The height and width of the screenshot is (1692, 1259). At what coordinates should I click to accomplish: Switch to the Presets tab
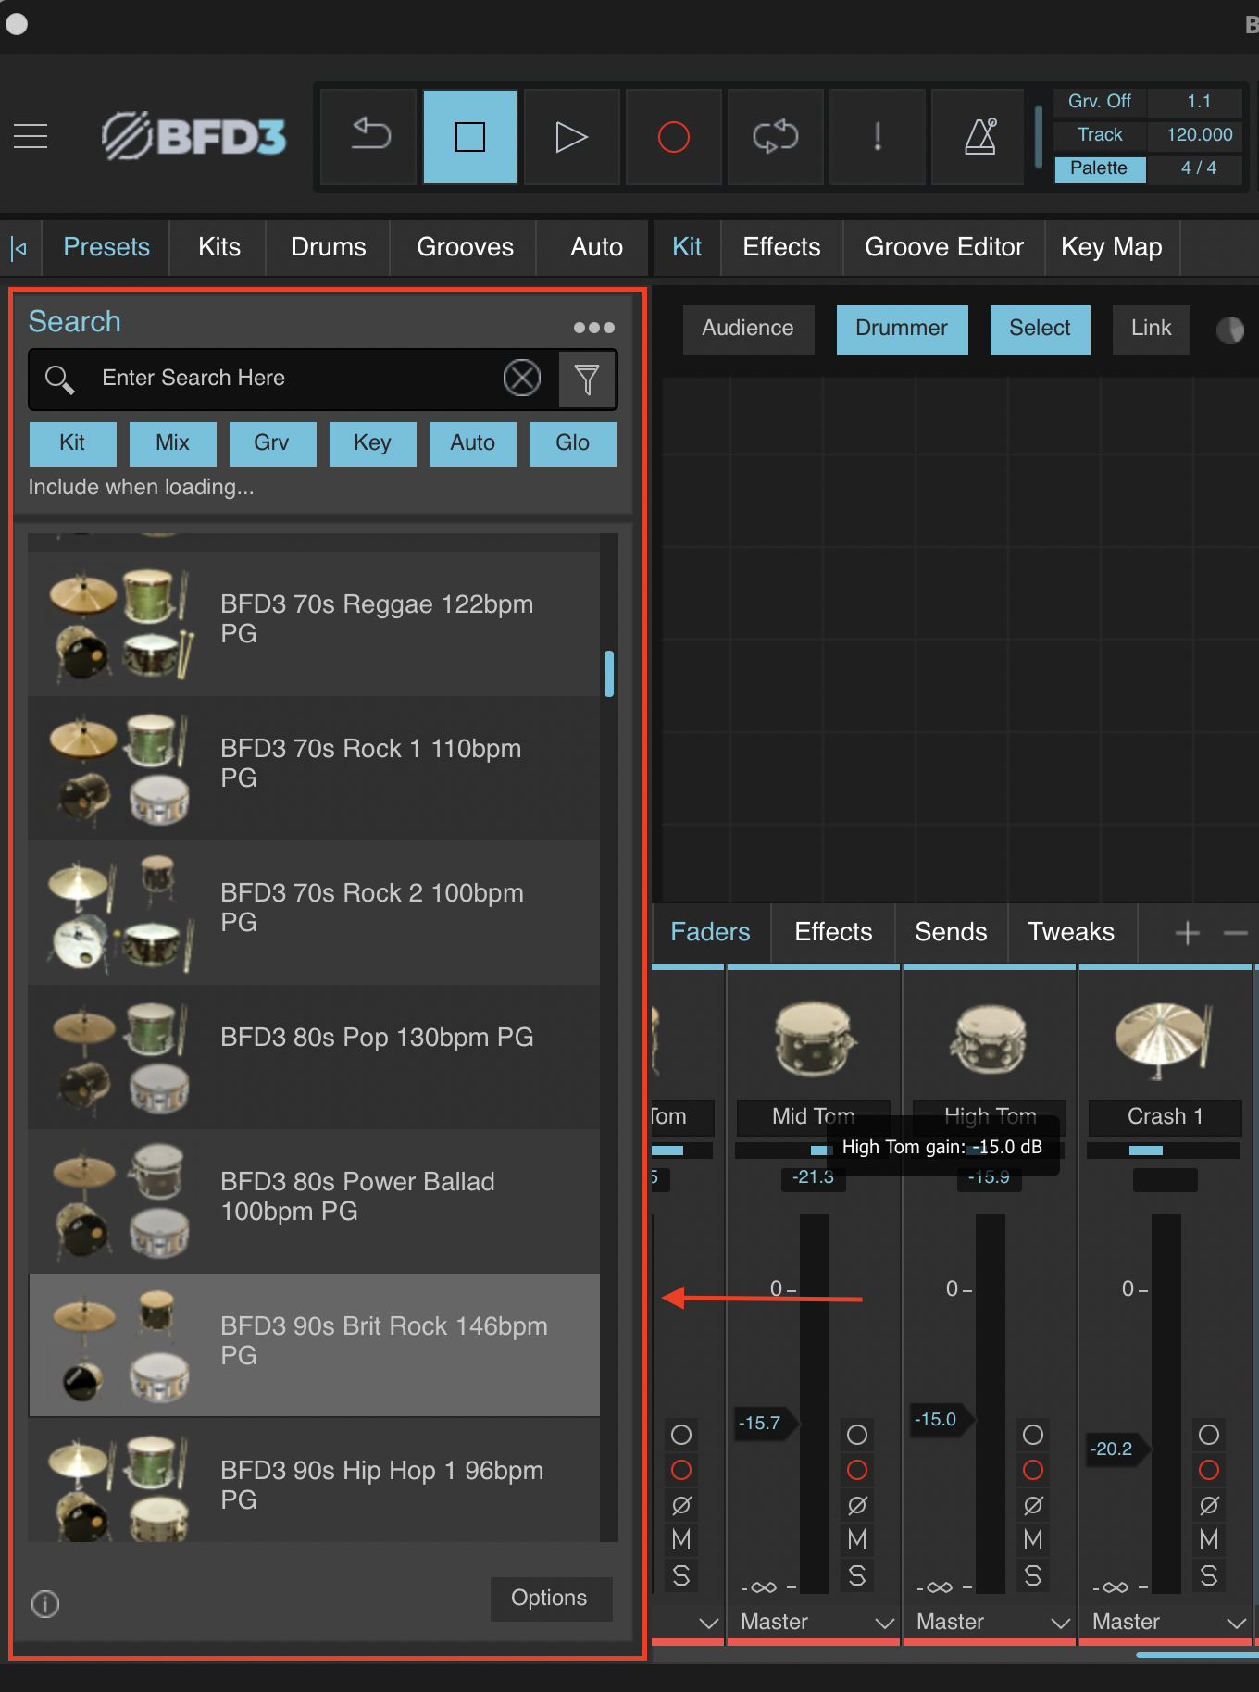(106, 248)
